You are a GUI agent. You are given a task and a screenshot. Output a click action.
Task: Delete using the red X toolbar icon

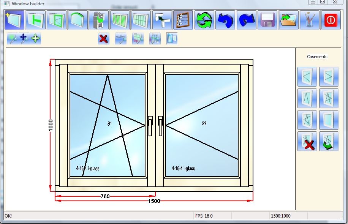click(104, 39)
